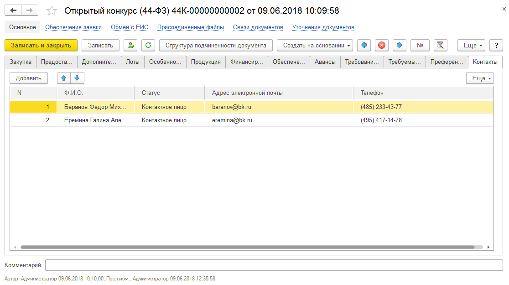Refresh the document with green arrow icon
This screenshot has width=509, height=285.
tap(148, 46)
